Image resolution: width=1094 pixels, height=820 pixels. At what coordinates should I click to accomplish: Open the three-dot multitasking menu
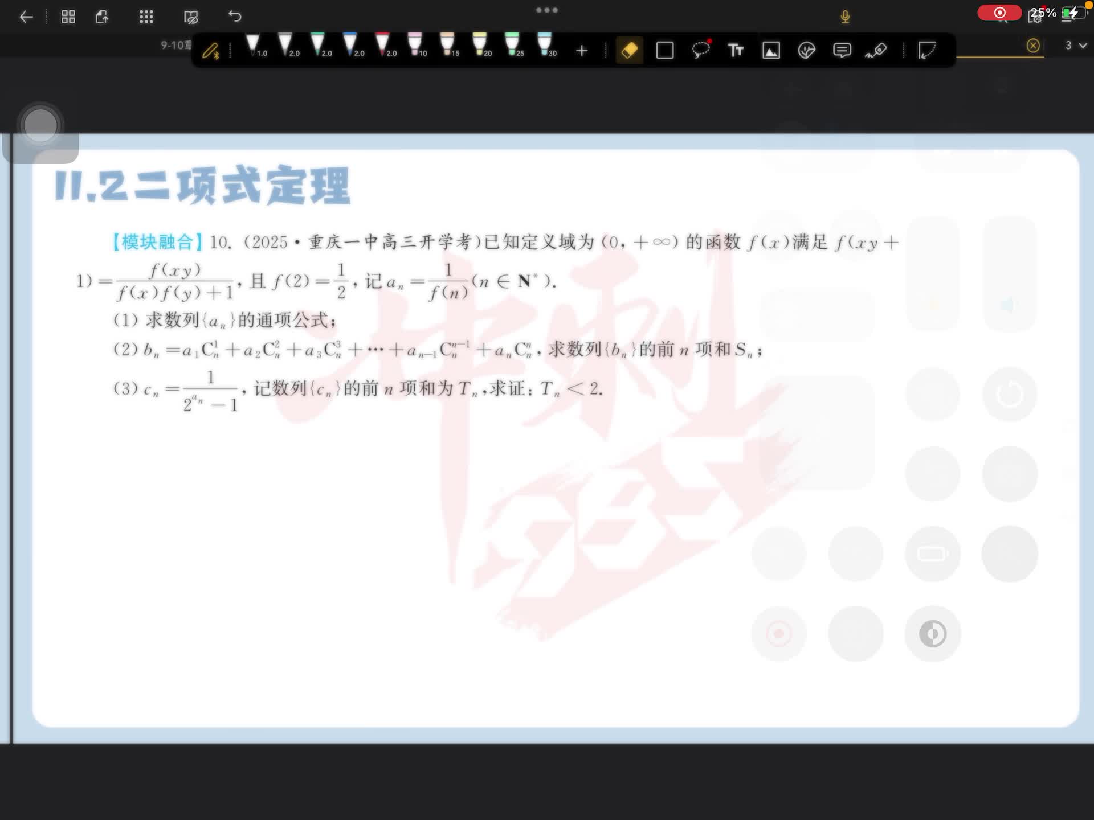tap(547, 10)
